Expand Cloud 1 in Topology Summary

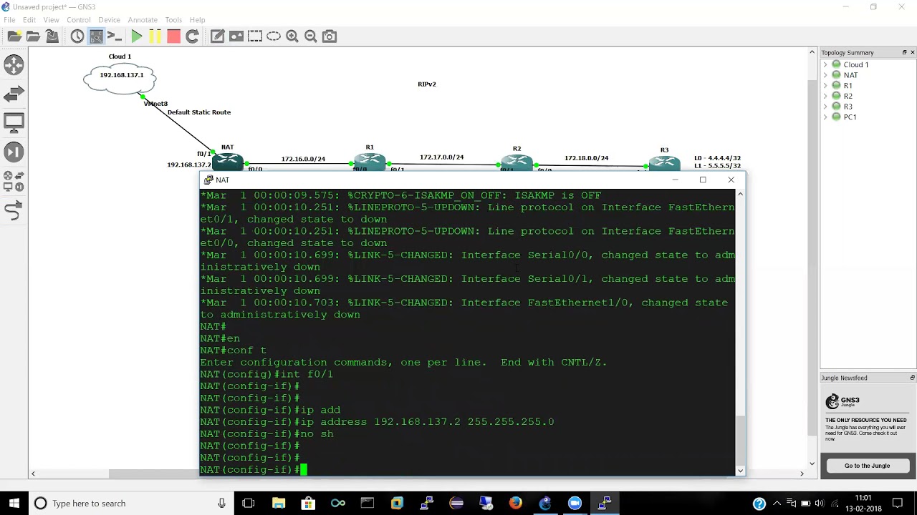825,64
